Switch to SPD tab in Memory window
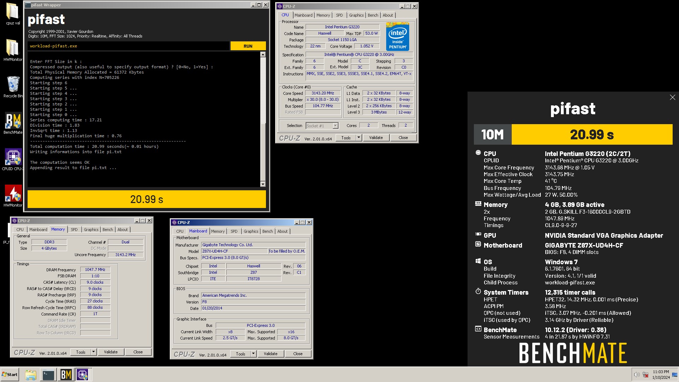Viewport: 679px width, 382px height. point(74,230)
